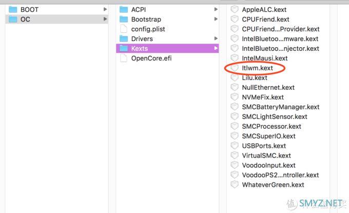Click the Itlwm.kext icon

(235, 68)
